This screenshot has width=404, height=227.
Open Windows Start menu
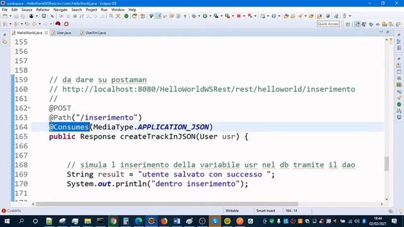click(x=7, y=221)
